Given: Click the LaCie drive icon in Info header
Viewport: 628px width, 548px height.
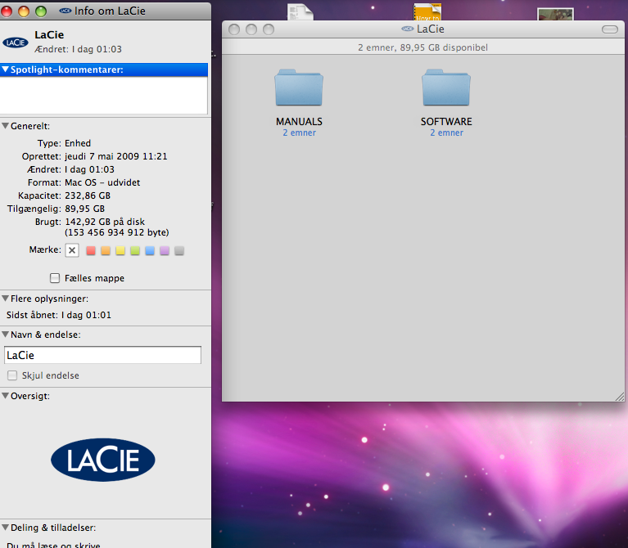Looking at the screenshot, I should pyautogui.click(x=16, y=43).
